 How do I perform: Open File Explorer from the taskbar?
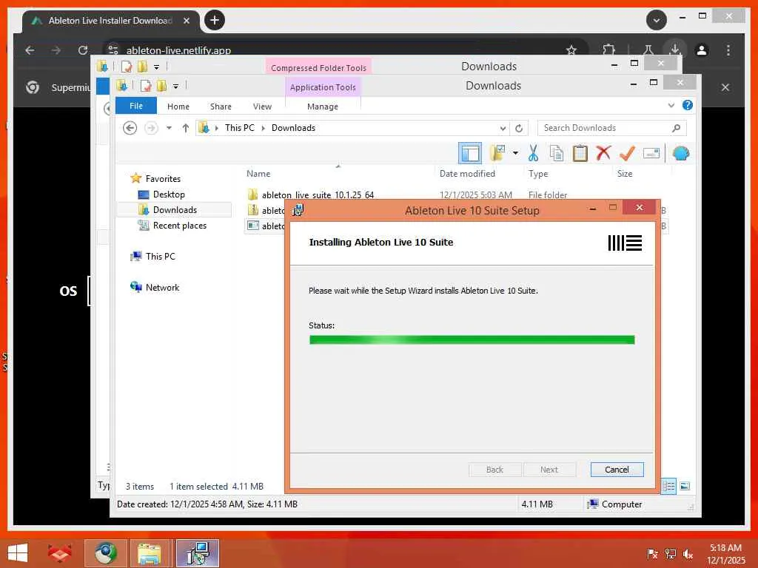[149, 553]
